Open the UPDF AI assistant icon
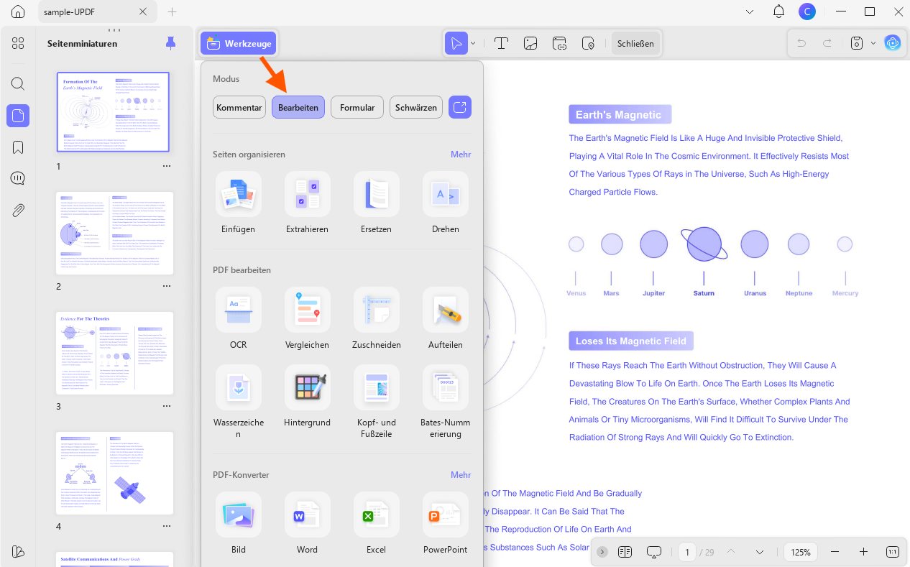This screenshot has height=567, width=910. (892, 43)
